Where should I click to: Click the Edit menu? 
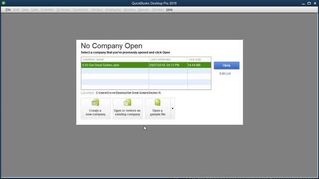pyautogui.click(x=16, y=9)
